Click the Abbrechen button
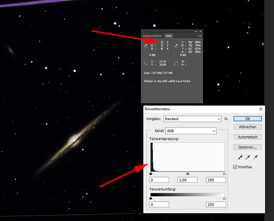 pyautogui.click(x=248, y=127)
